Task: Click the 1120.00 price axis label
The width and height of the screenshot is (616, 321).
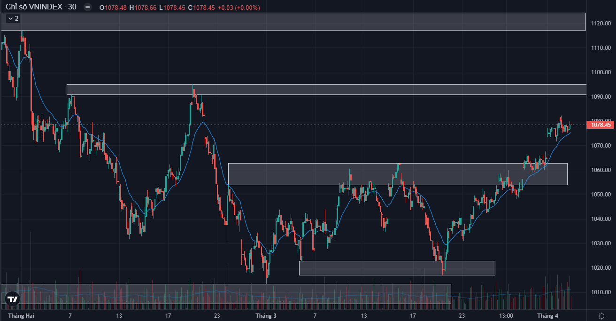Action: (x=601, y=23)
